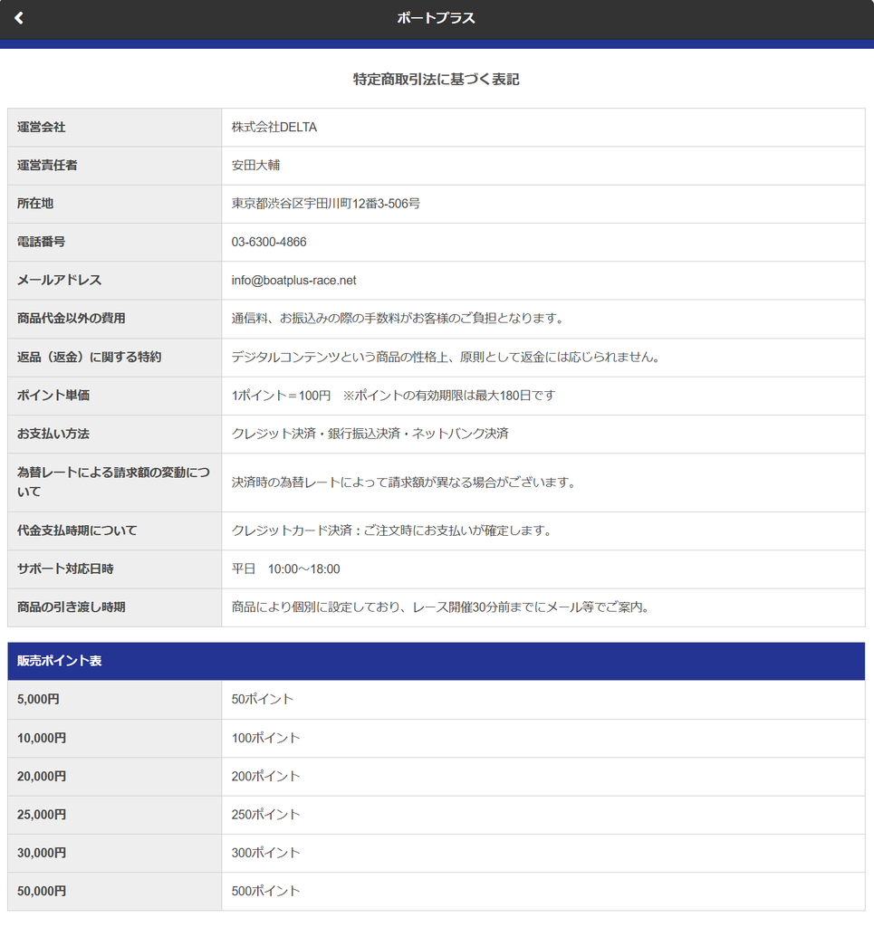The height and width of the screenshot is (927, 874).
Task: Go back using the header arrow
Action: pos(19,18)
